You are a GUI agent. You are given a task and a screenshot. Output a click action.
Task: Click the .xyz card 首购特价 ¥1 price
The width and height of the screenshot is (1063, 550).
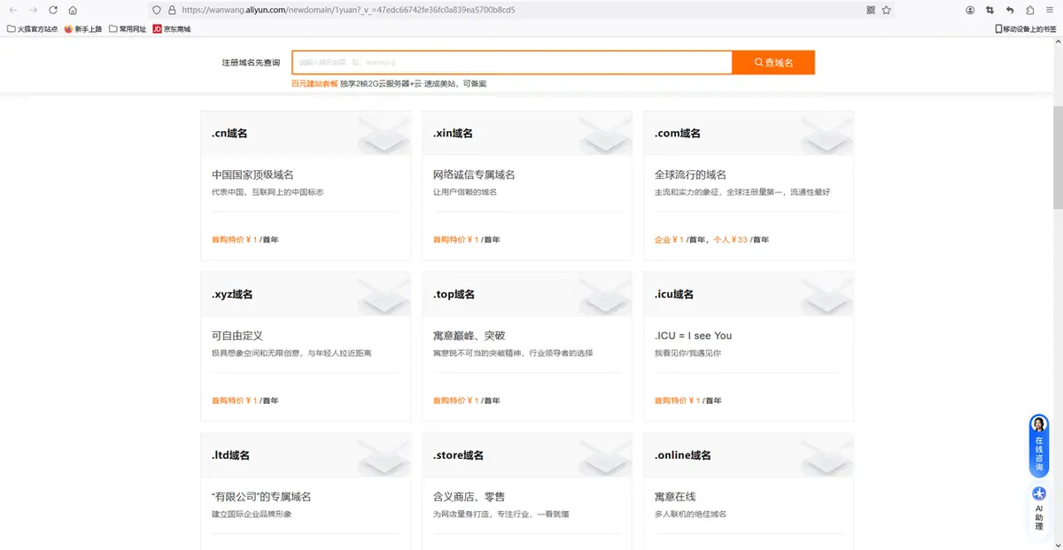pos(234,401)
